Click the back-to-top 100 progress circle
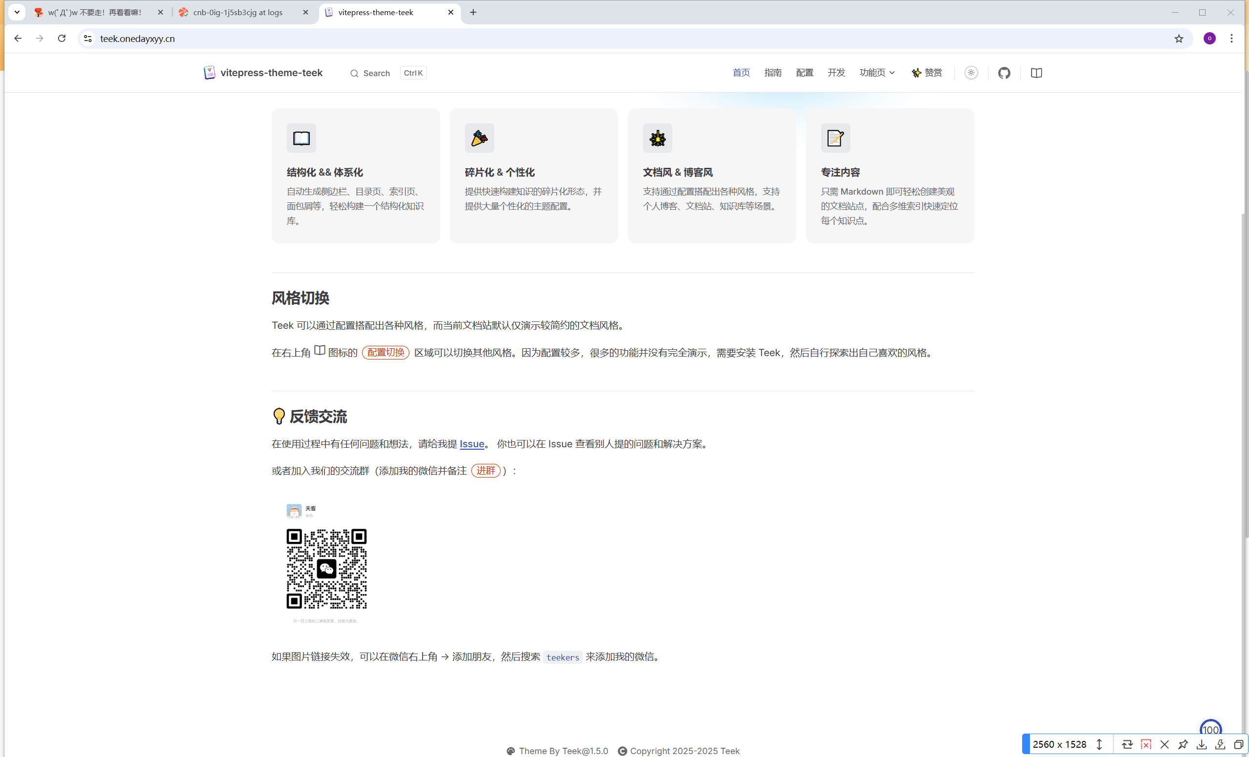The height and width of the screenshot is (757, 1249). (1210, 730)
